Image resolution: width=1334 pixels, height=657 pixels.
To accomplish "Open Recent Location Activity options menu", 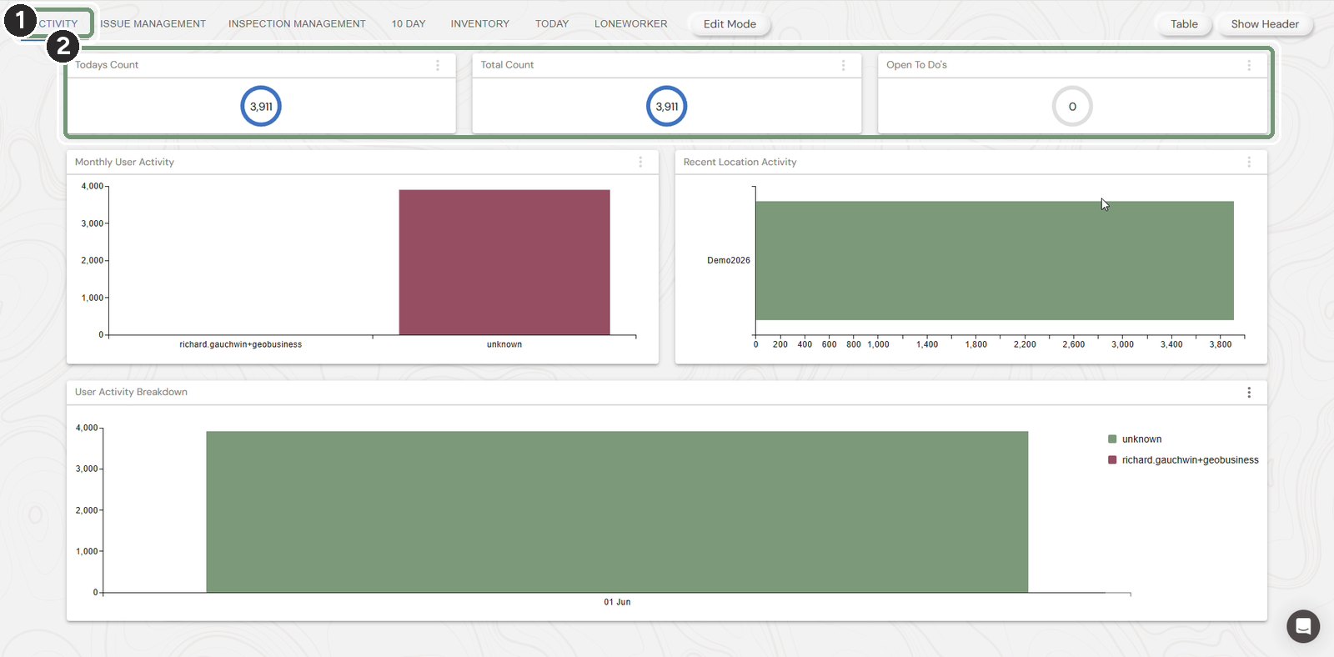I will (x=1249, y=162).
